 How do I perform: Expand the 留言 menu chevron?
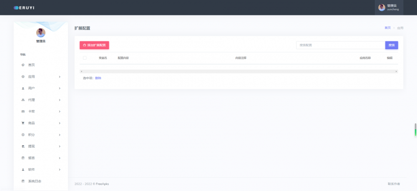pos(60,158)
